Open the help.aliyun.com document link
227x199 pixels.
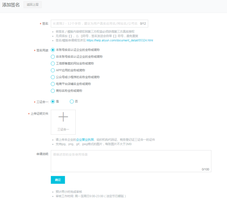[x=120, y=40]
